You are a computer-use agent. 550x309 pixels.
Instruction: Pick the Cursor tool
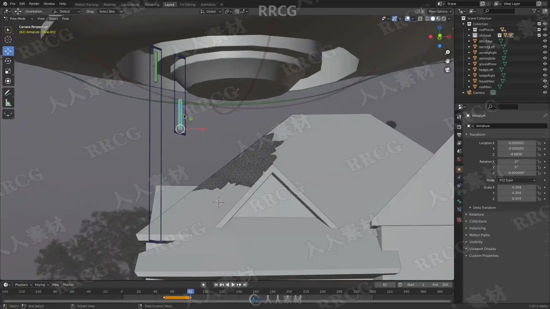[x=8, y=39]
